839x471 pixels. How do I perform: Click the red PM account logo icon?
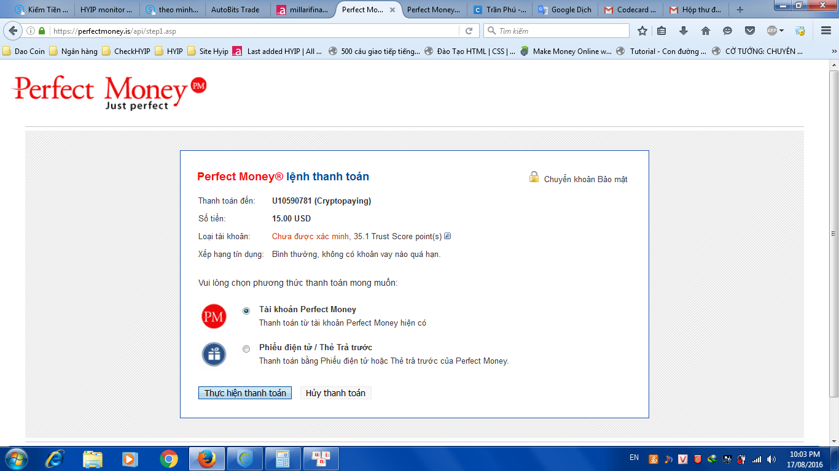point(214,316)
